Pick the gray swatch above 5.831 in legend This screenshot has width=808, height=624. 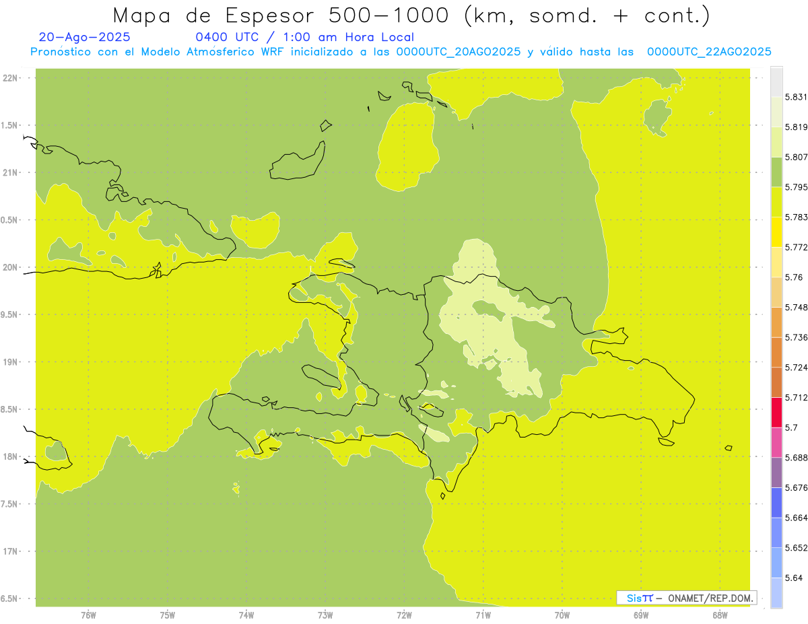click(x=776, y=81)
